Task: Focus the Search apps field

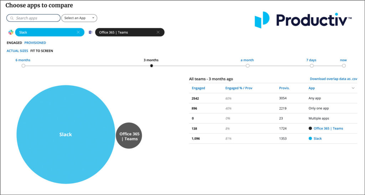Action: [x=33, y=18]
